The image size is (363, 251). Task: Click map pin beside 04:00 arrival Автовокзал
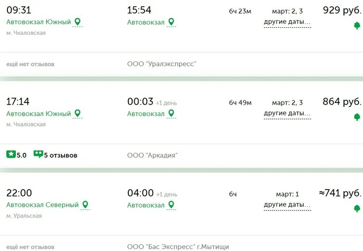[x=171, y=205]
